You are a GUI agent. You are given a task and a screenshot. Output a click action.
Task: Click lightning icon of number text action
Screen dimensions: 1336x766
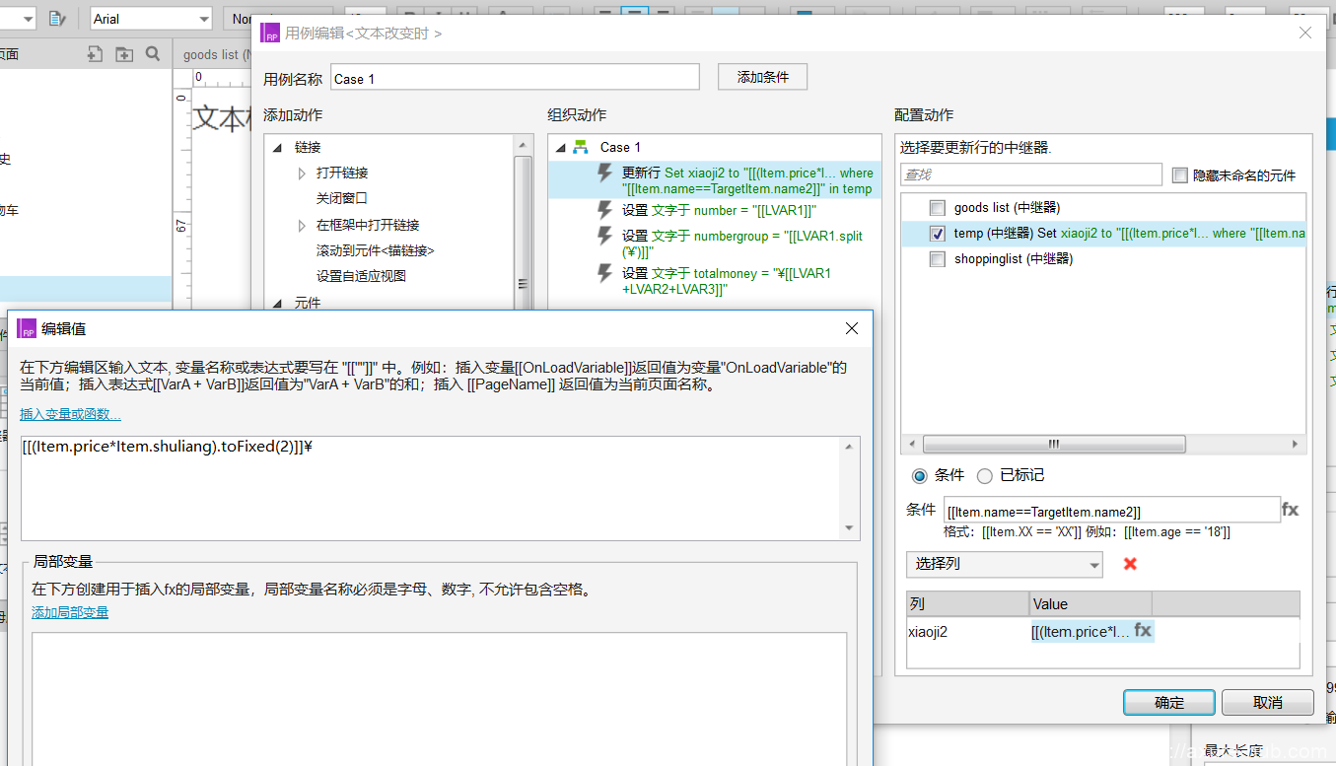point(605,210)
